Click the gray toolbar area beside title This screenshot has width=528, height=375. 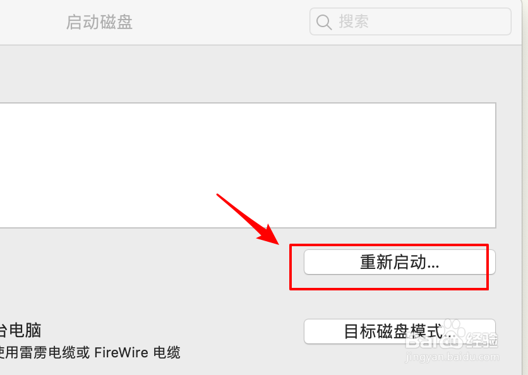[219, 22]
